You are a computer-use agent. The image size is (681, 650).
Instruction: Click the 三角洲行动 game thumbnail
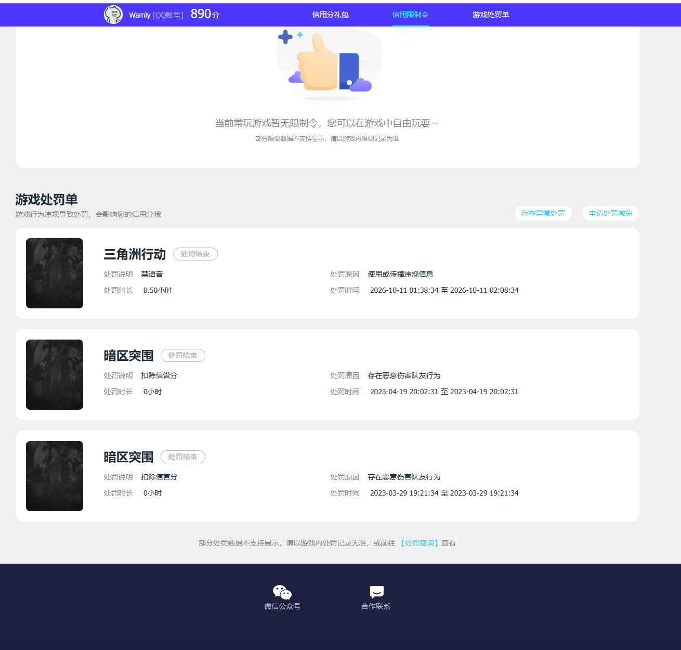[55, 273]
